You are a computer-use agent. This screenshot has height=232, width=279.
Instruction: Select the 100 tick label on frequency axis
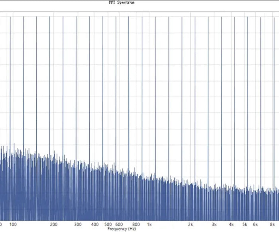tap(13, 224)
